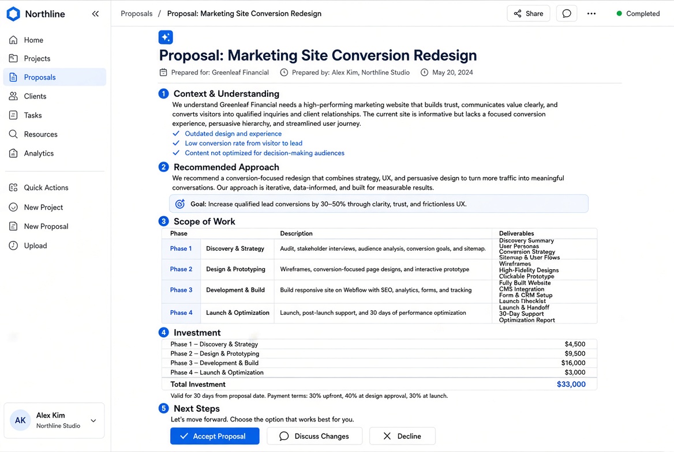Screen dimensions: 674x452
Task: Select Phase 2 in Scope of Work
Action: (x=181, y=269)
